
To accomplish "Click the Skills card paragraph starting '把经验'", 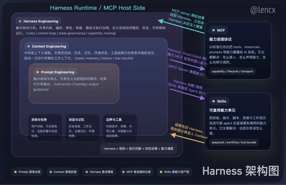I will click(x=238, y=125).
